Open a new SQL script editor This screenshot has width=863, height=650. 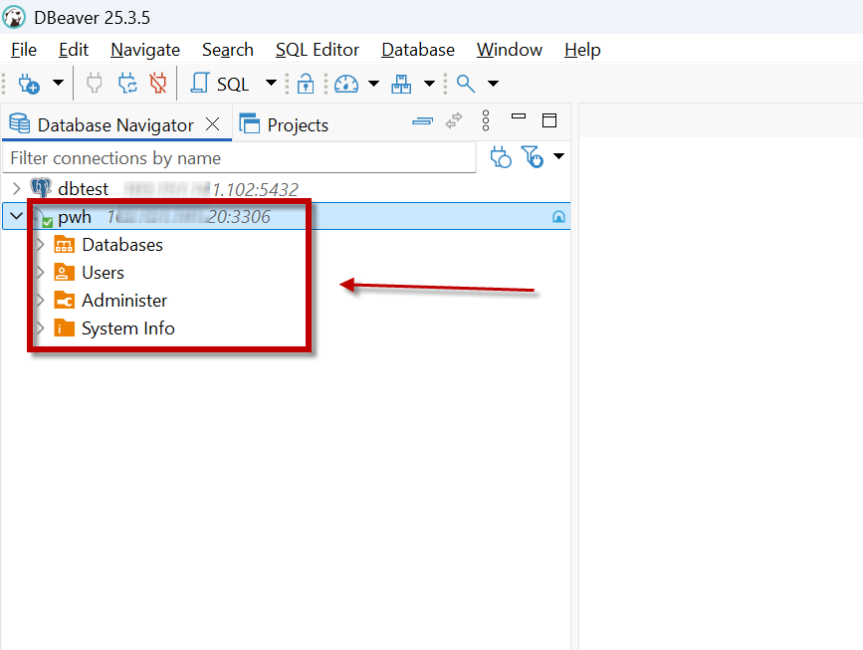[221, 85]
